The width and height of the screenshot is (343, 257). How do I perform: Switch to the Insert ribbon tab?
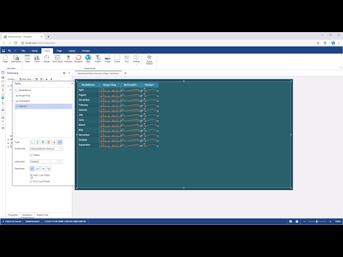point(47,51)
